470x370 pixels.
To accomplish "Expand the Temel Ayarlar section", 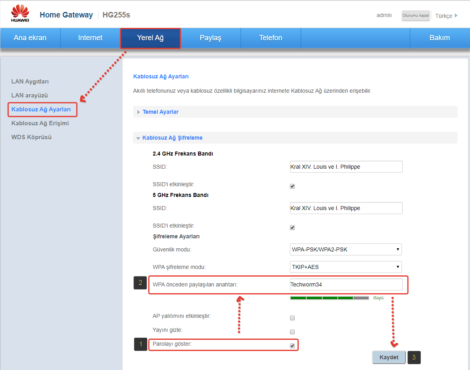I will tap(160, 112).
